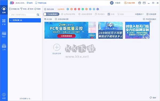Create a new group with 新建分组
The width and height of the screenshot is (160, 101).
(14, 9)
